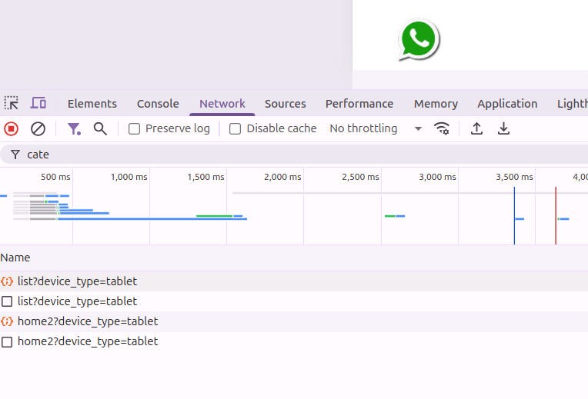The image size is (588, 399).
Task: Click the 500 ms timeline label
Action: pos(55,177)
